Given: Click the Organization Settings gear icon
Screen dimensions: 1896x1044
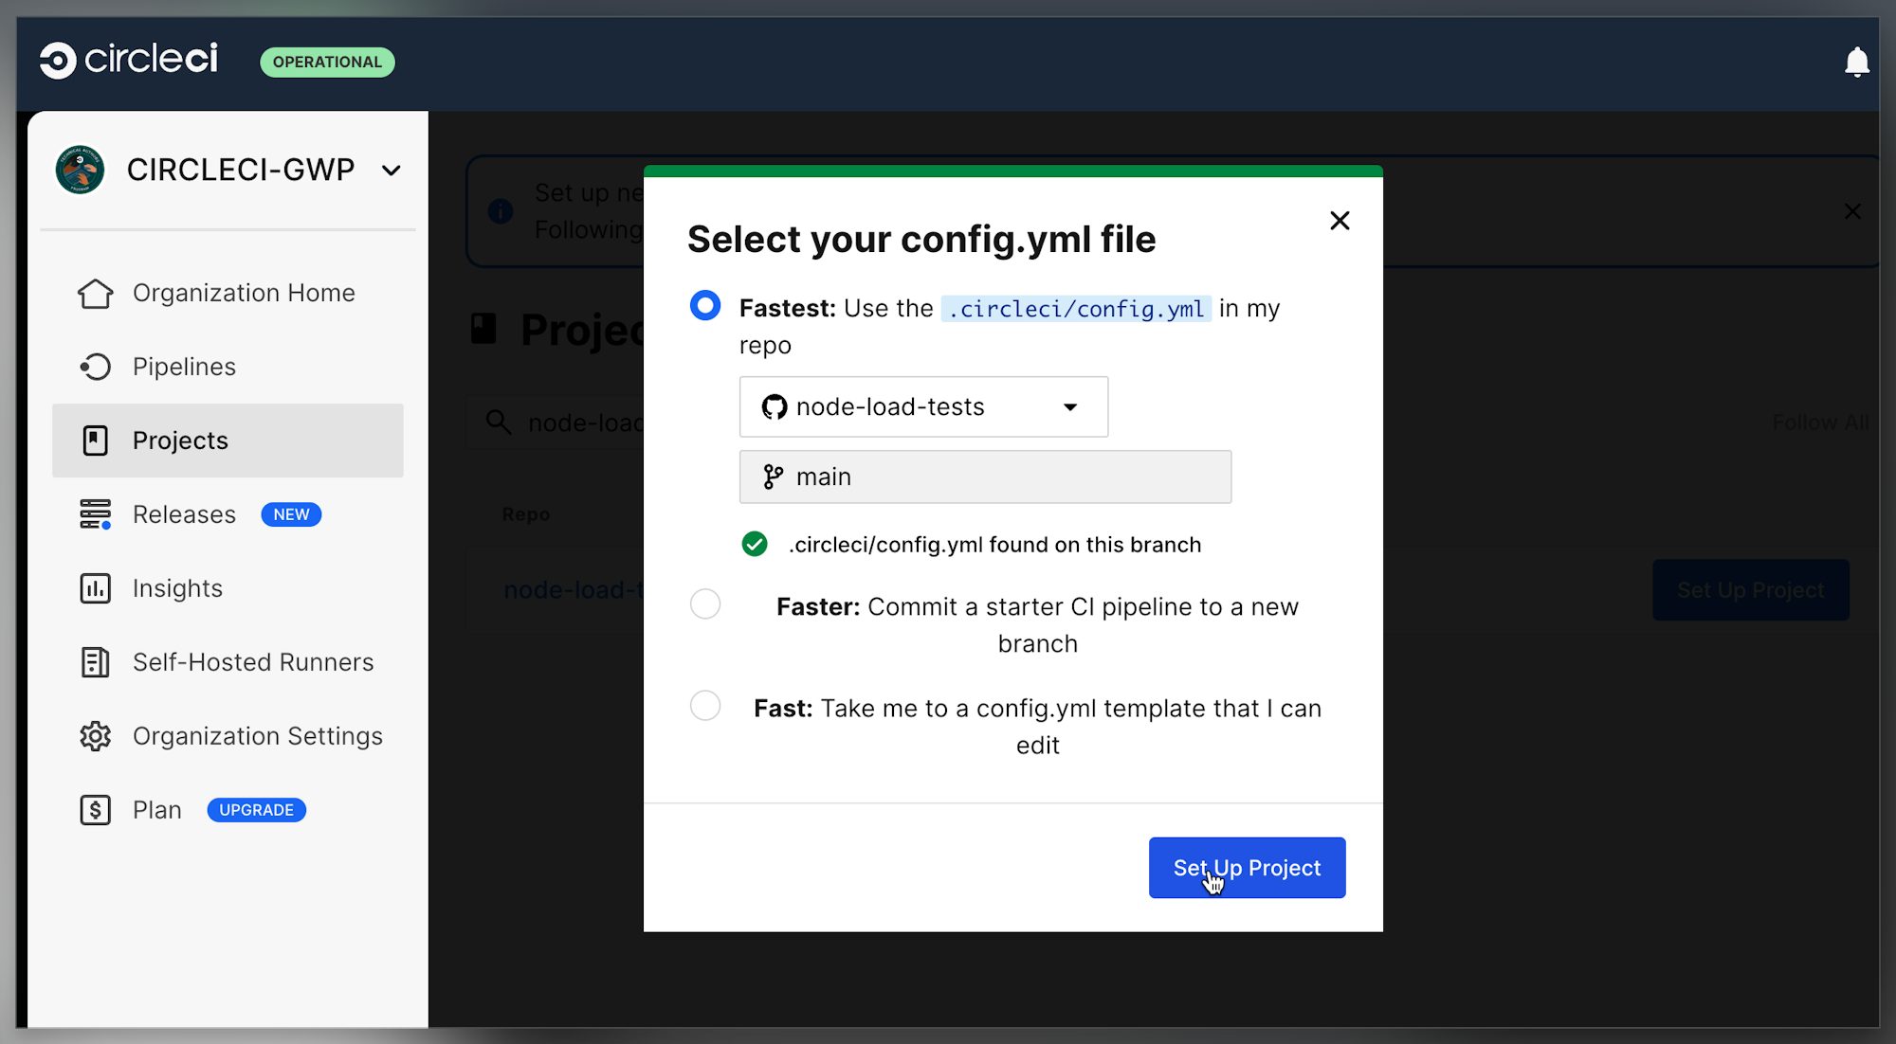Looking at the screenshot, I should pyautogui.click(x=95, y=736).
